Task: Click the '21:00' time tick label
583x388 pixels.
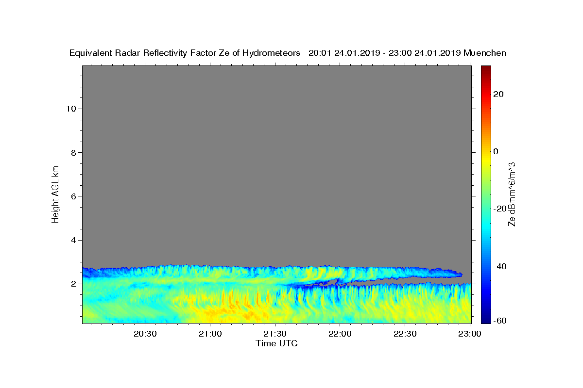Action: pyautogui.click(x=210, y=334)
